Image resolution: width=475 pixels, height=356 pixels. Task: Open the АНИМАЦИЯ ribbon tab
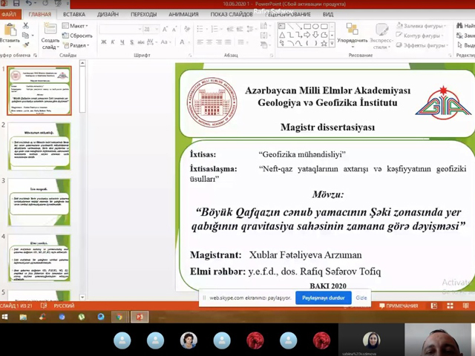click(183, 14)
